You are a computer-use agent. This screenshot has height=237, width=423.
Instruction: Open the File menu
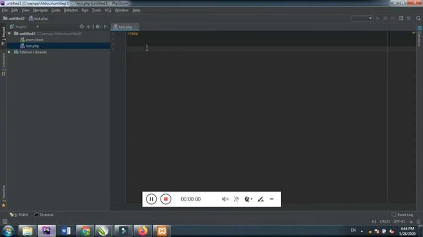pyautogui.click(x=5, y=11)
